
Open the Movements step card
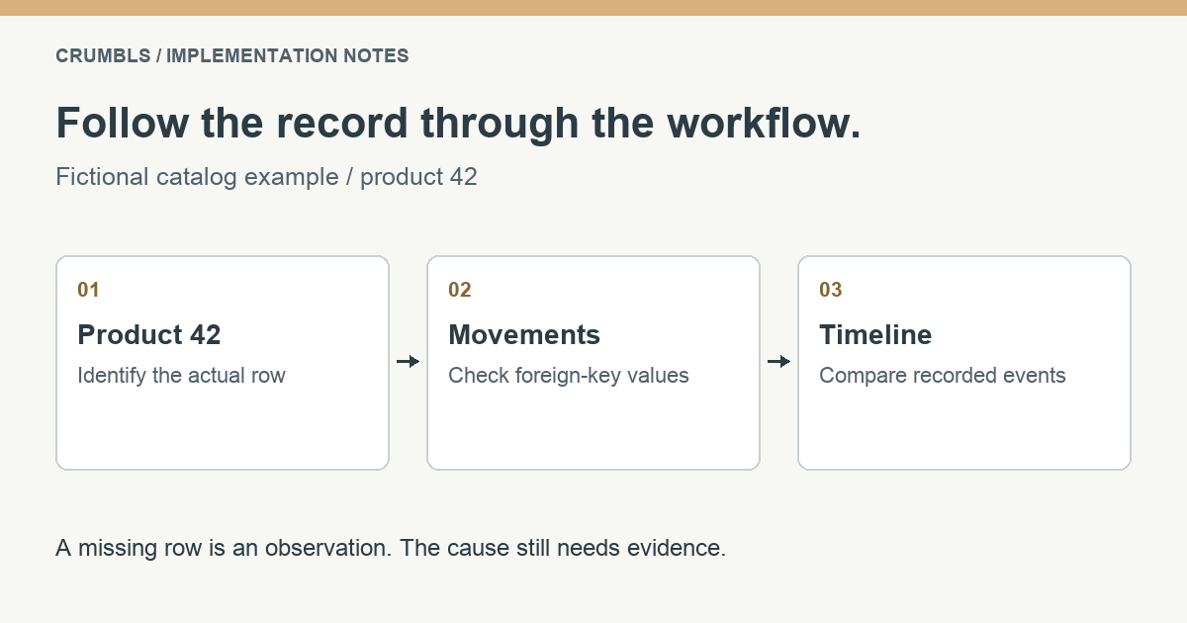click(x=593, y=363)
